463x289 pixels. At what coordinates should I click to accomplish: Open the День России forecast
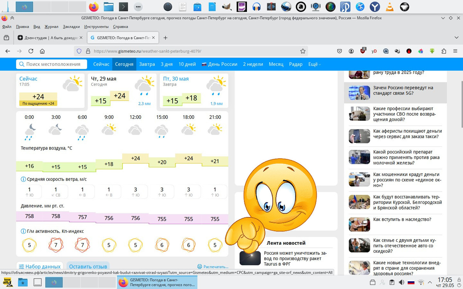220,64
